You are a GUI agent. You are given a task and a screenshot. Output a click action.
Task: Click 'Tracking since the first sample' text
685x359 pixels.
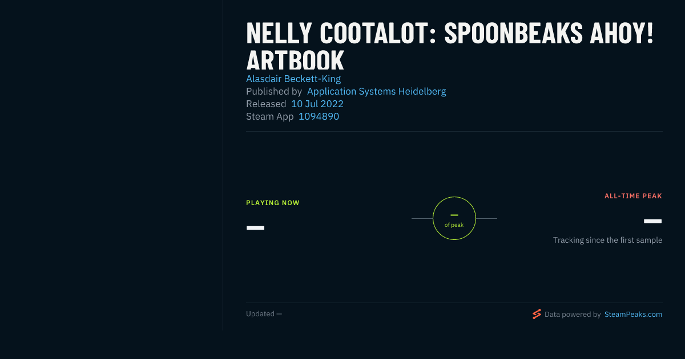coord(607,240)
